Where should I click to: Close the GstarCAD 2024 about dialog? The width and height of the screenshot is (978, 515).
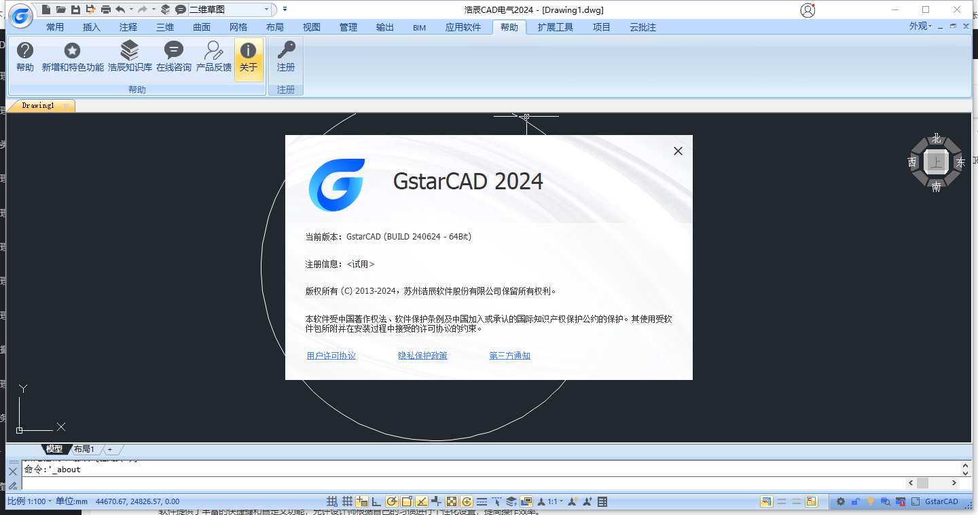click(678, 151)
